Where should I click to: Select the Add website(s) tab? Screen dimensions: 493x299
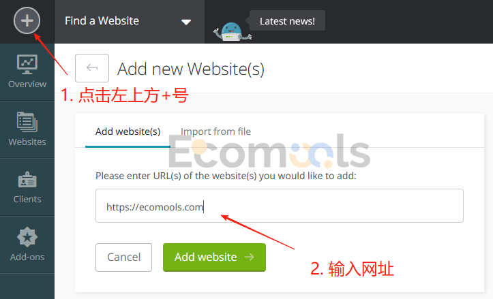128,131
